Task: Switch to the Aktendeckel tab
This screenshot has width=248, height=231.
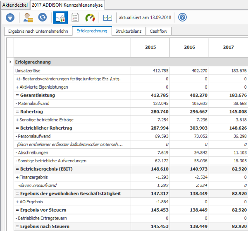Action: tap(15, 5)
